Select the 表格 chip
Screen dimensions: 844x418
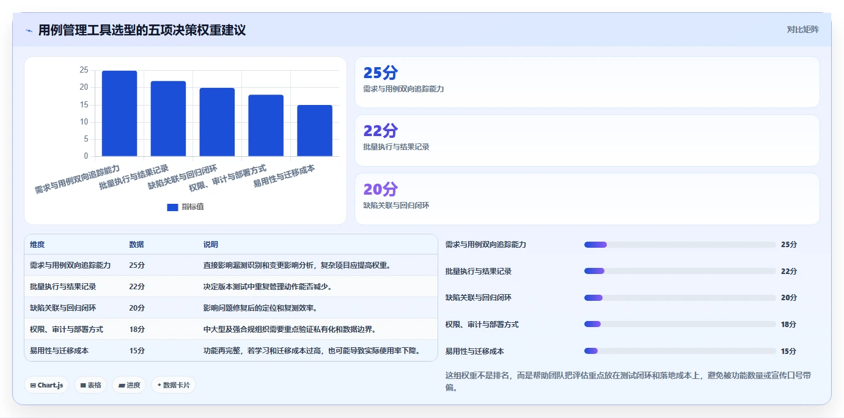tap(90, 385)
